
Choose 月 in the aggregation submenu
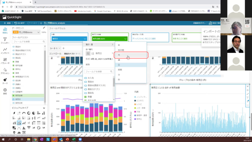[131, 55]
